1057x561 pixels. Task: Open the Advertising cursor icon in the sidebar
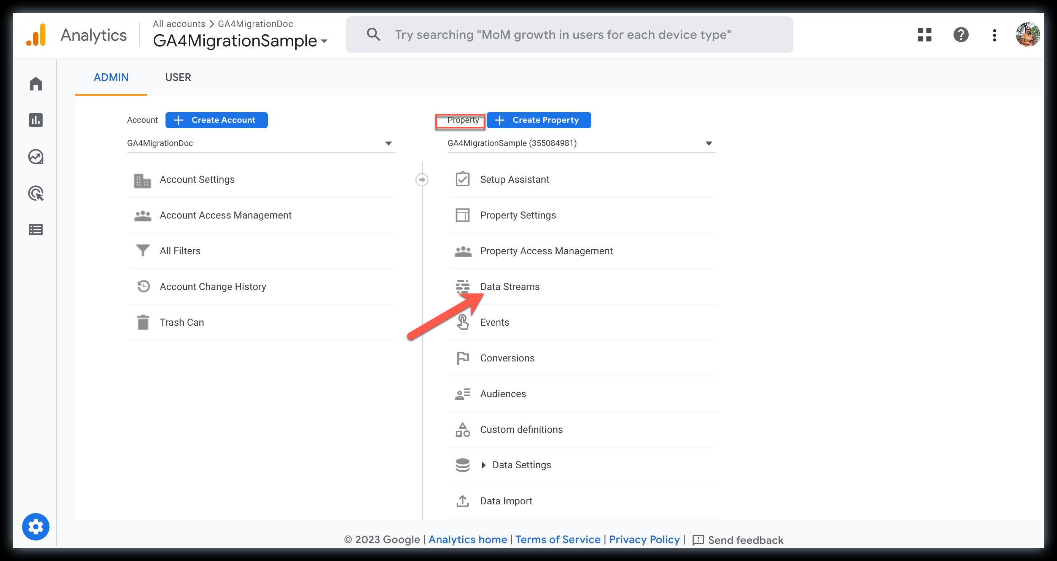coord(36,193)
